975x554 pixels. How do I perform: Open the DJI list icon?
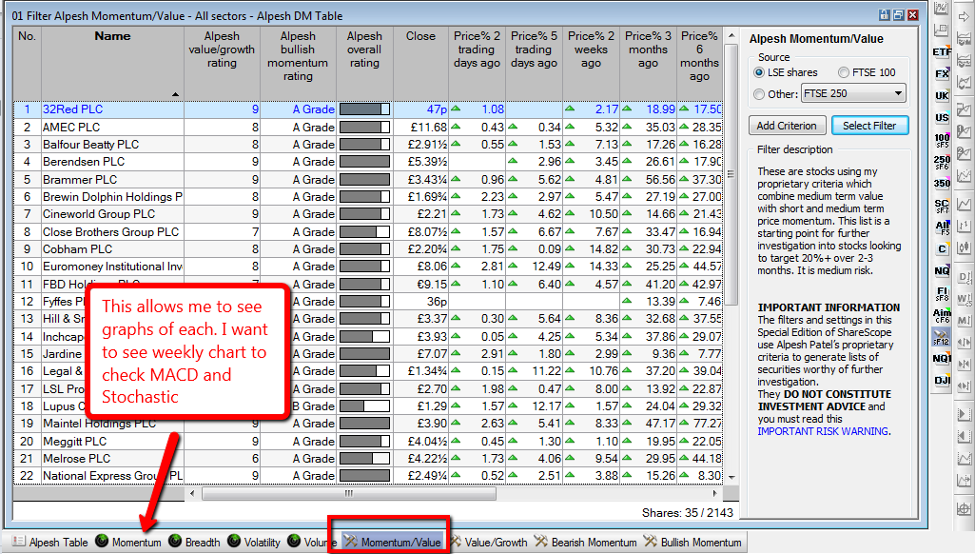point(942,381)
